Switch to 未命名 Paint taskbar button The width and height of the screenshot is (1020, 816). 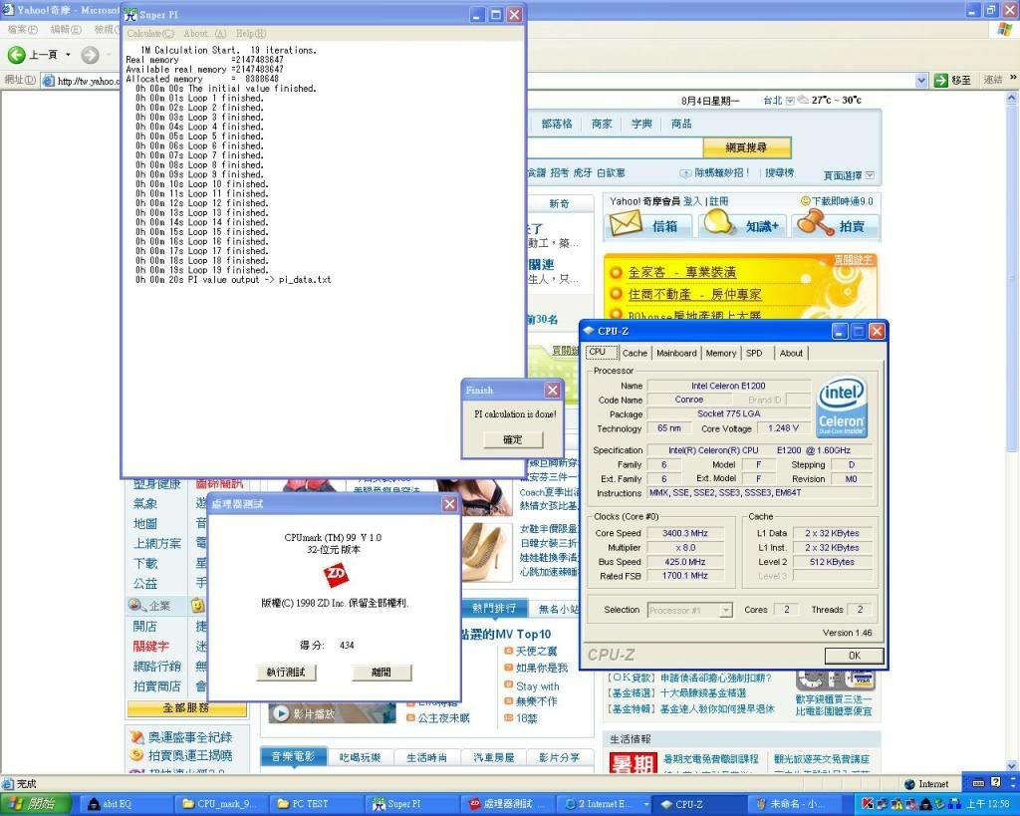click(x=795, y=804)
